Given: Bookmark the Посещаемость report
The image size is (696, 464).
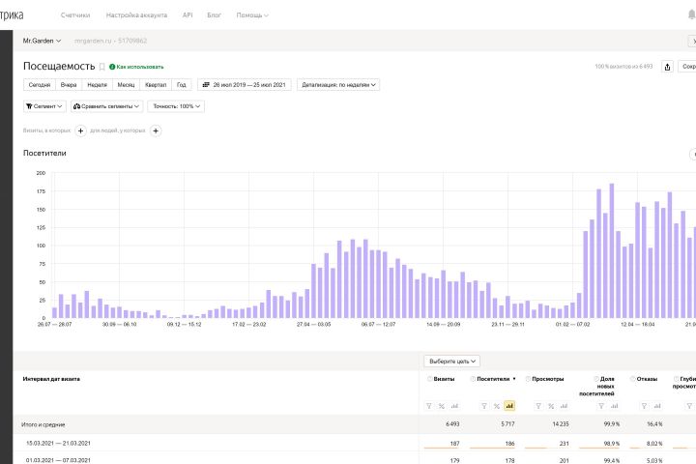Looking at the screenshot, I should coord(102,67).
